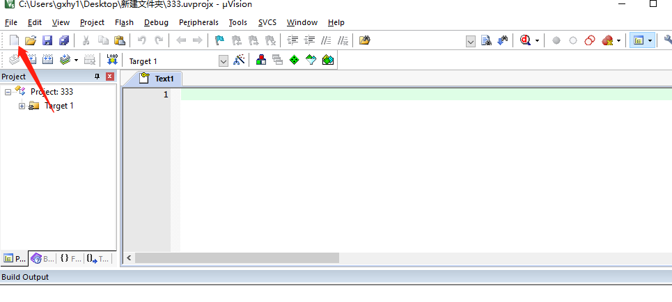The width and height of the screenshot is (672, 302).
Task: Toggle the enable/disable breakpoint circle
Action: point(573,40)
